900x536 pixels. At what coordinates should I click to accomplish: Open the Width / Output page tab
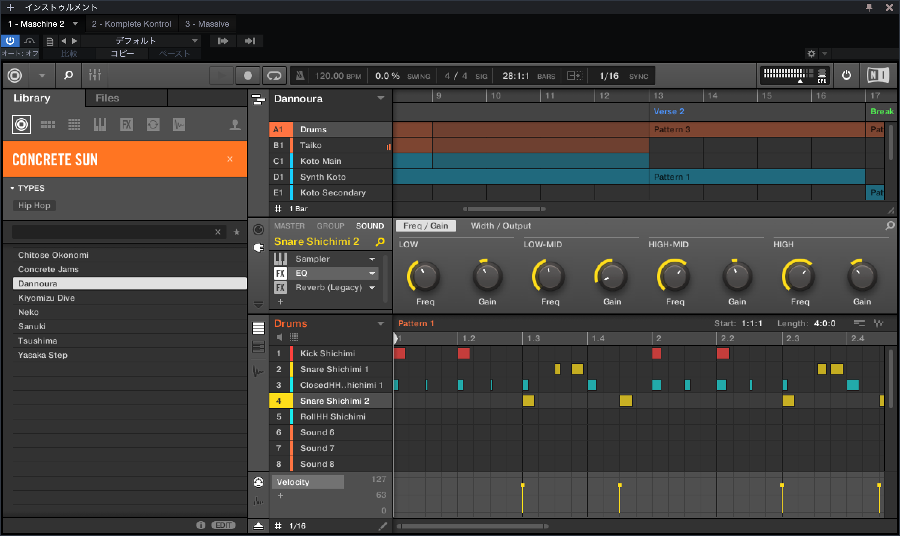[500, 226]
